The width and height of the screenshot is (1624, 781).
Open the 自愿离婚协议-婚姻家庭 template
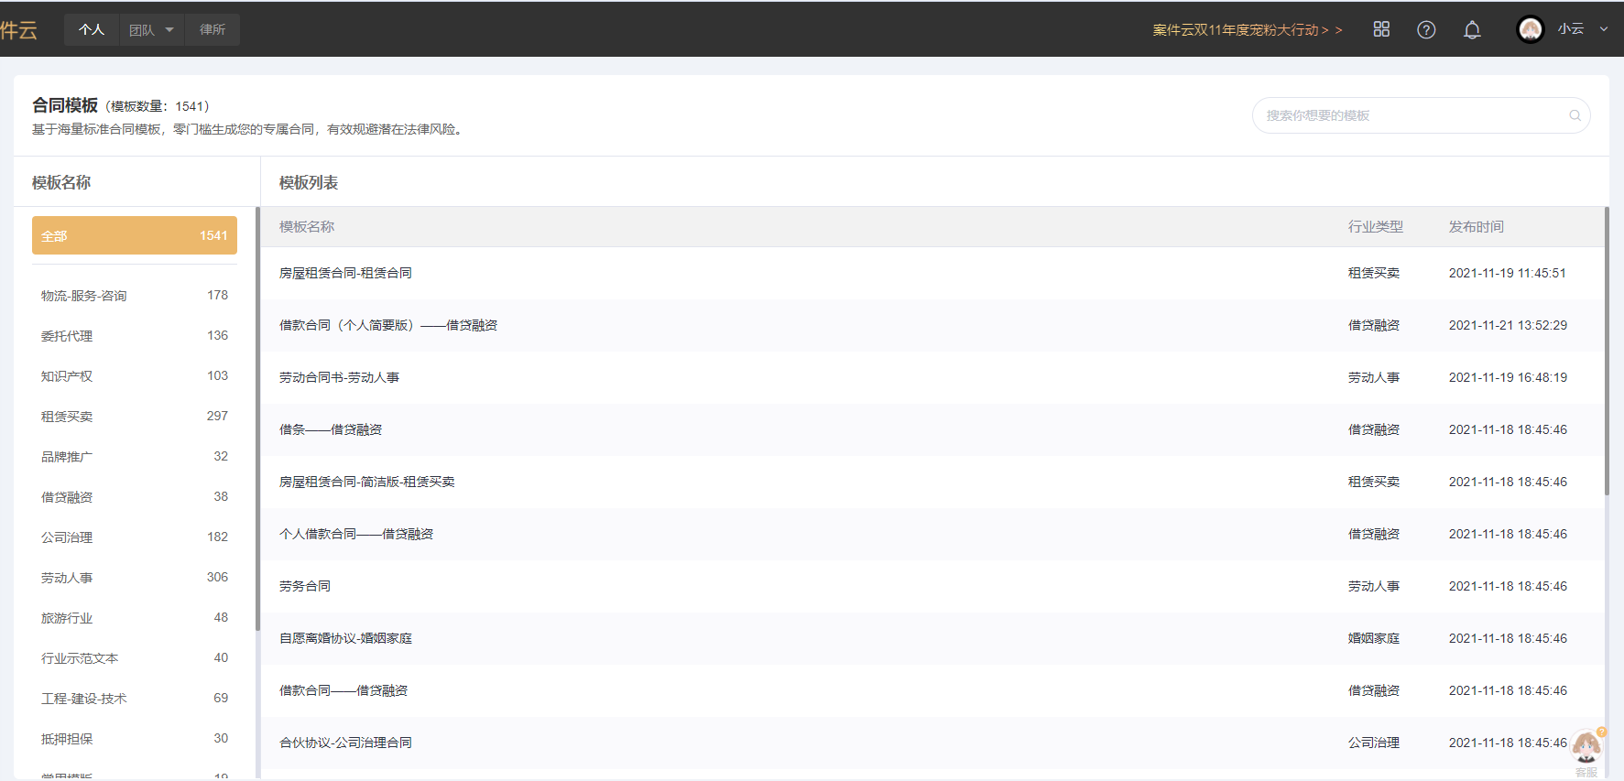345,638
